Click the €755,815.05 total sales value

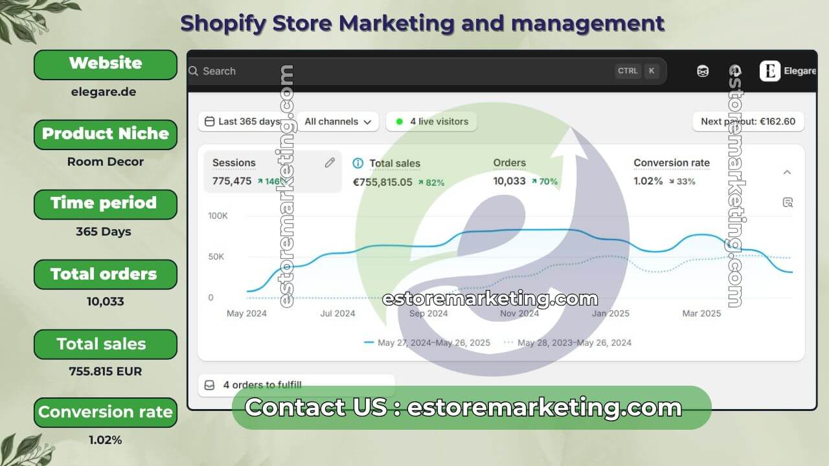click(383, 183)
